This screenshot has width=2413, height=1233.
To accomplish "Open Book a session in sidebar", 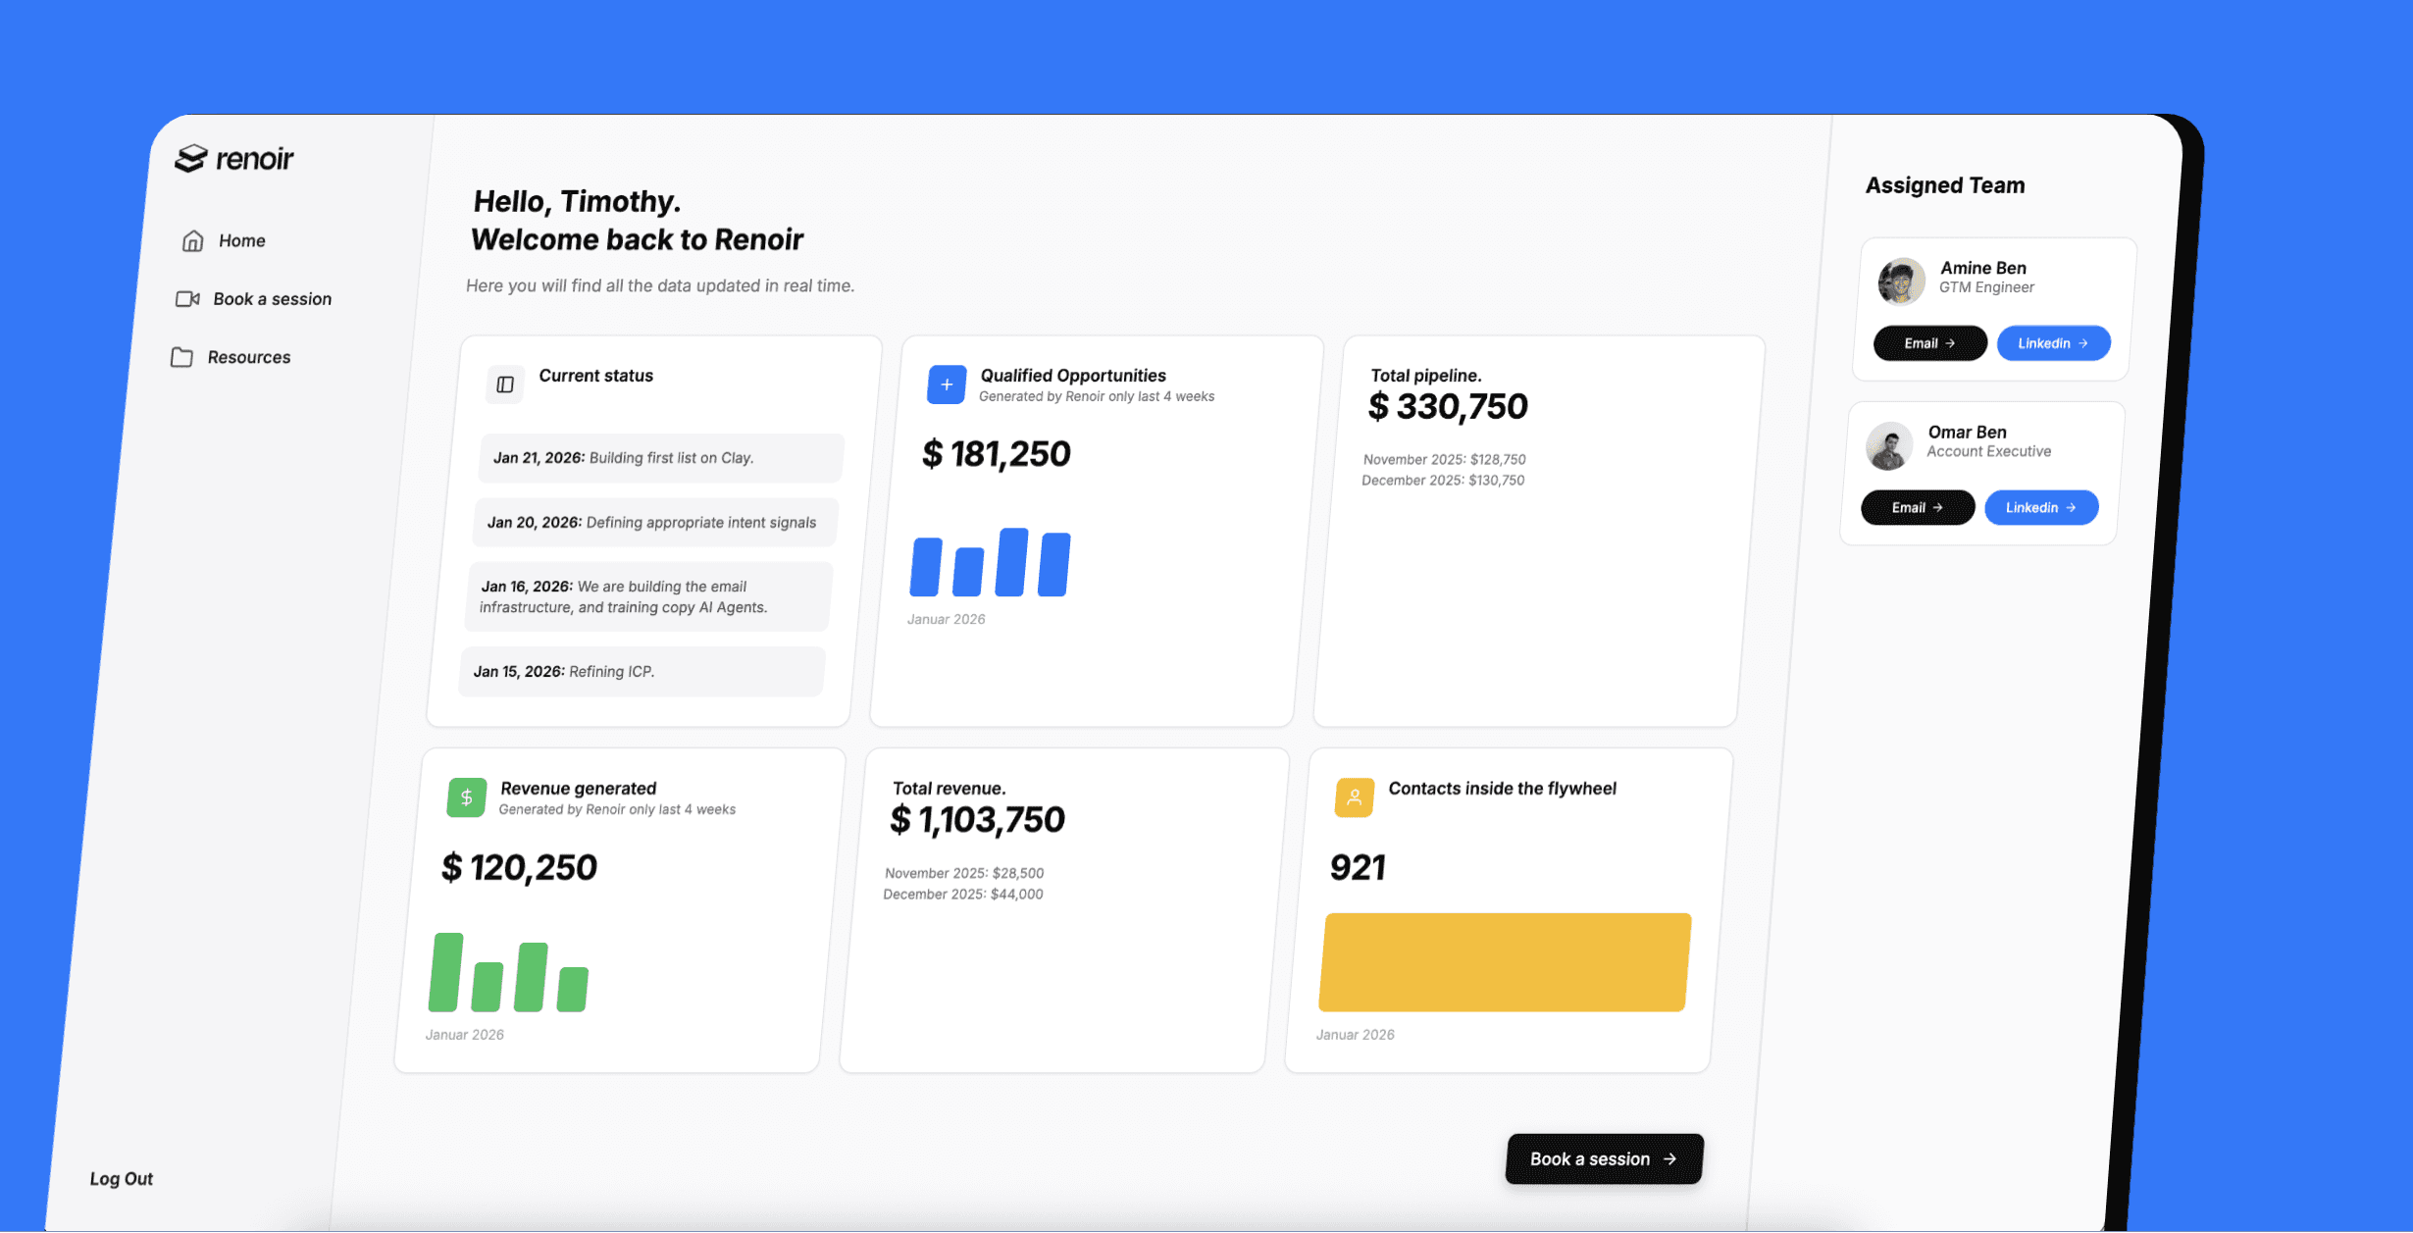I will pyautogui.click(x=272, y=299).
